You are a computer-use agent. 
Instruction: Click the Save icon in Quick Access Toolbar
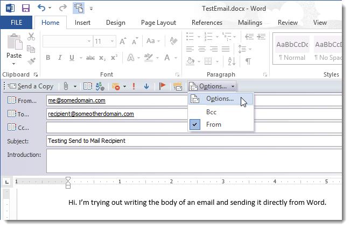pos(26,9)
